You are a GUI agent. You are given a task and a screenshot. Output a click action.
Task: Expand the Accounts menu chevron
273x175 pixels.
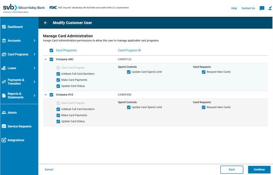[35, 40]
